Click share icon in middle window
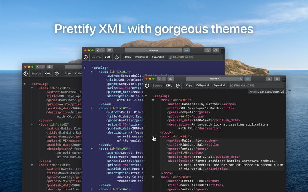 208,50
